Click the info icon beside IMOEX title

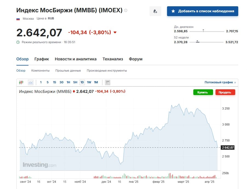pyautogui.click(x=126, y=10)
